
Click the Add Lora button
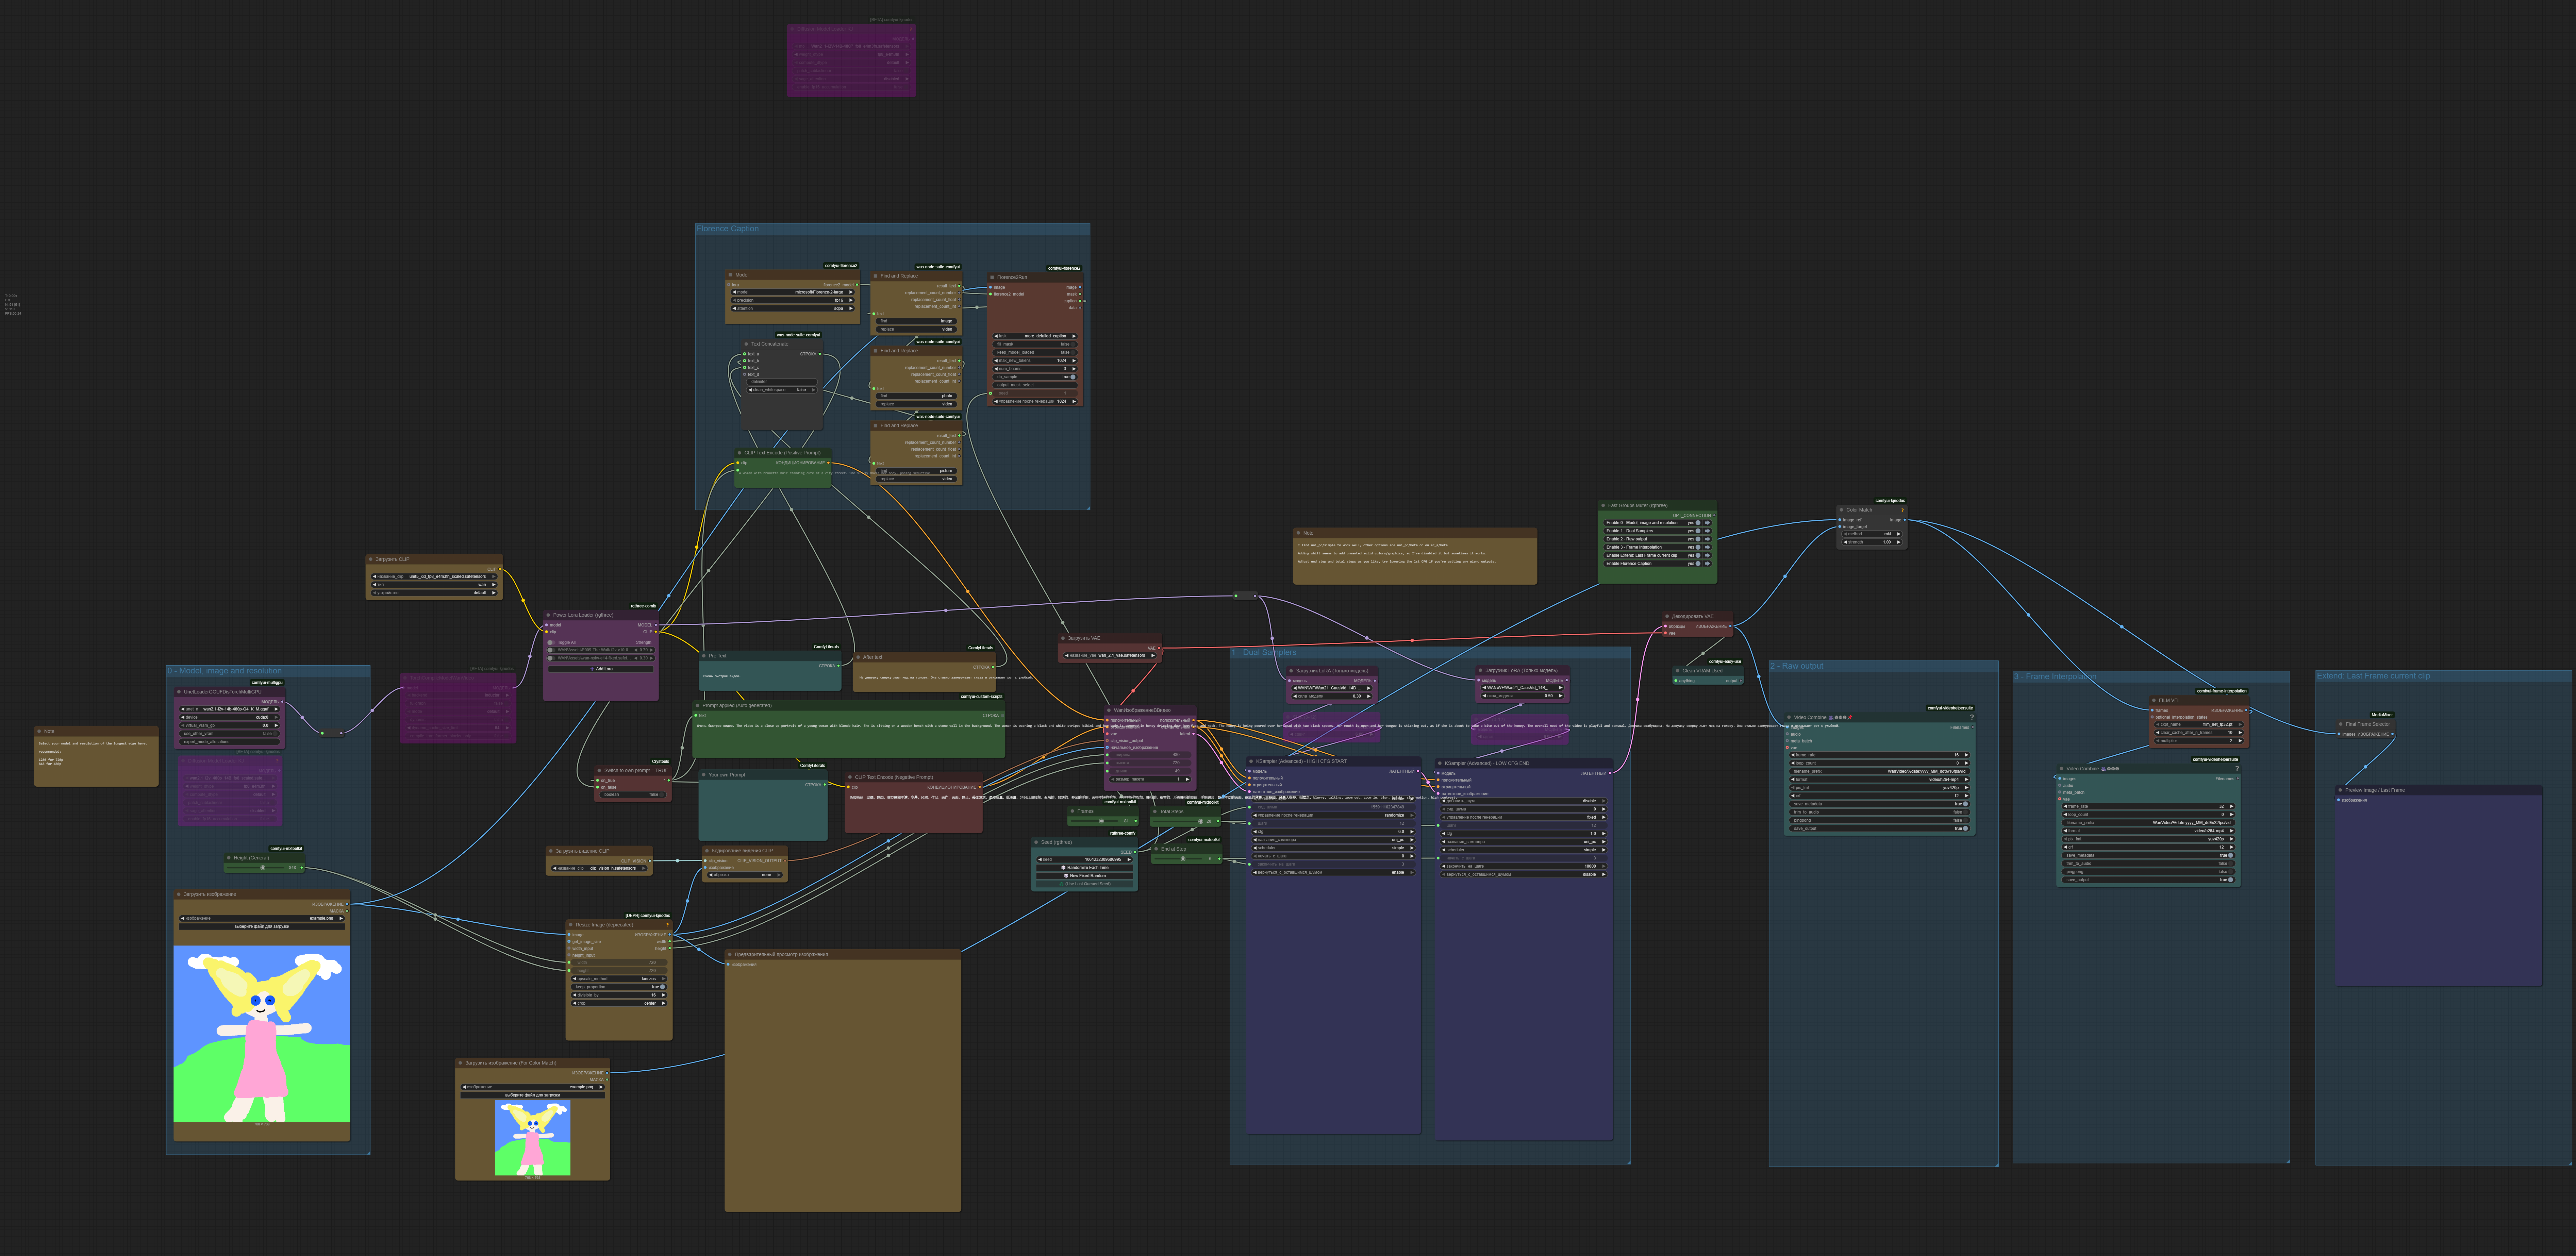pyautogui.click(x=601, y=669)
